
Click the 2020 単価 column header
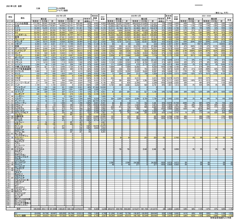point(176,18)
